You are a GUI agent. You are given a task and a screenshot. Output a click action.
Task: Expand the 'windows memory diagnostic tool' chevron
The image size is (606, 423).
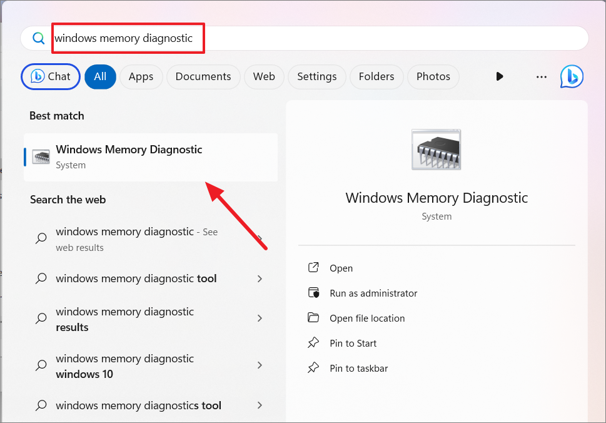260,279
